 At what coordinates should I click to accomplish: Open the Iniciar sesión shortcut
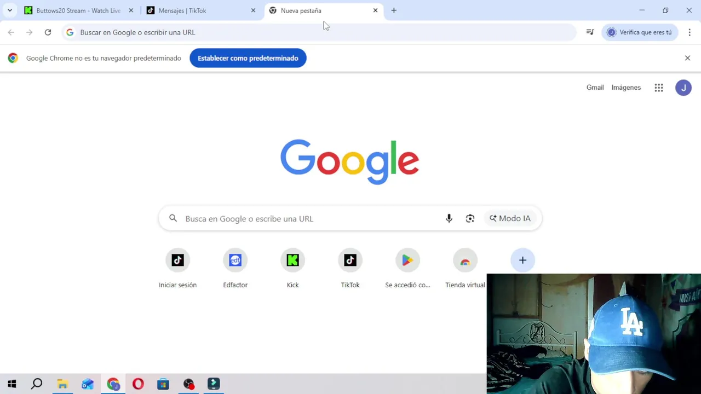(177, 268)
